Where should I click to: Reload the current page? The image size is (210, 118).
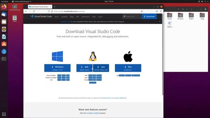click(34, 11)
